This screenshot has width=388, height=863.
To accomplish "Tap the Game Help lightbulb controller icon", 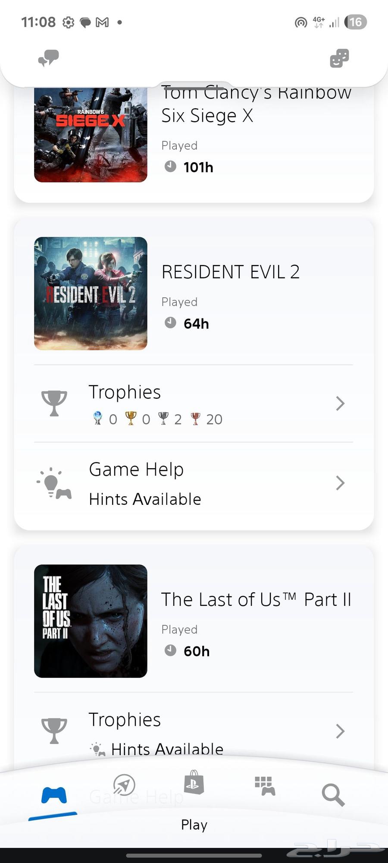I will pyautogui.click(x=54, y=483).
